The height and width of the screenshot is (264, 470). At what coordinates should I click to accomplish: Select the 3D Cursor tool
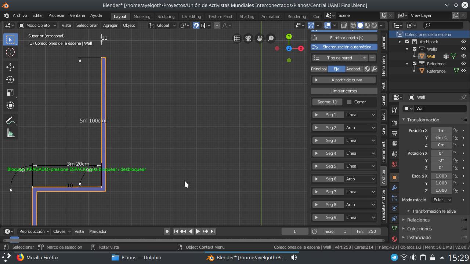tap(10, 52)
